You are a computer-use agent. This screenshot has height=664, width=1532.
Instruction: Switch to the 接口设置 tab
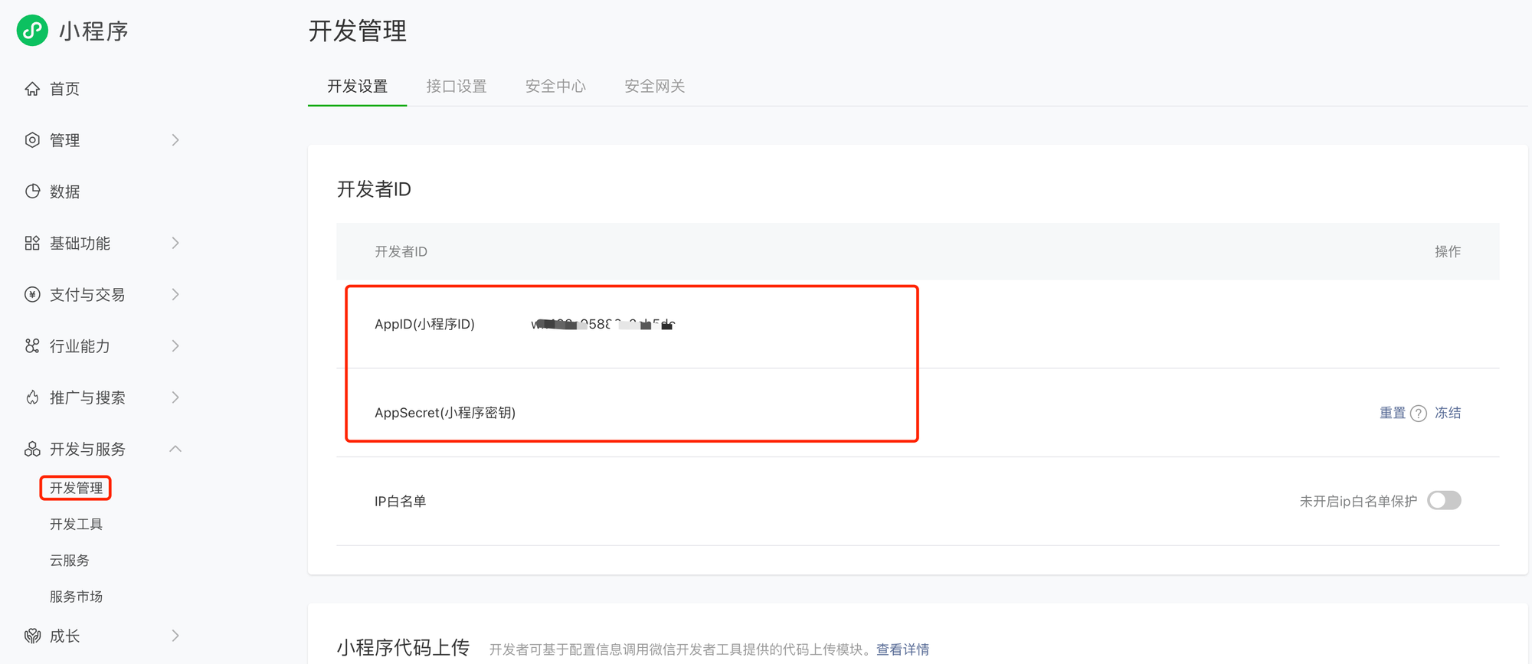[457, 87]
